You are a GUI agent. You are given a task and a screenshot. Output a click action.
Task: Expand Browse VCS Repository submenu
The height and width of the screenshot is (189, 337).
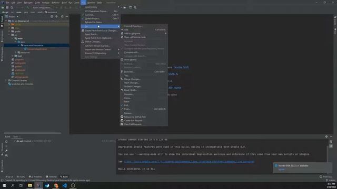(101, 53)
